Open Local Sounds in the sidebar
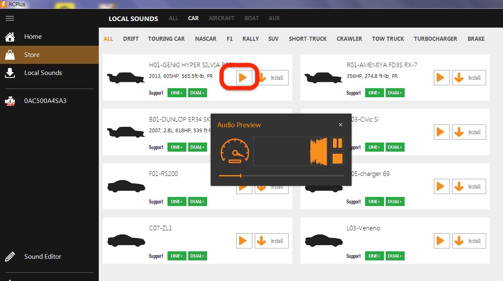This screenshot has height=281, width=503. coord(43,73)
